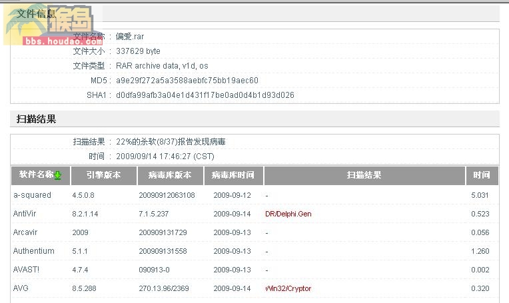
Task: Click the 扫描结果 table column header
Action: (x=364, y=176)
